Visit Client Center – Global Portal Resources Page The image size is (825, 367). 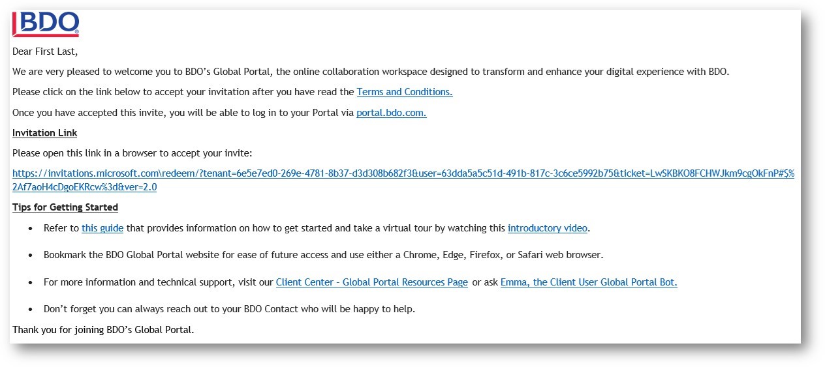click(x=372, y=282)
